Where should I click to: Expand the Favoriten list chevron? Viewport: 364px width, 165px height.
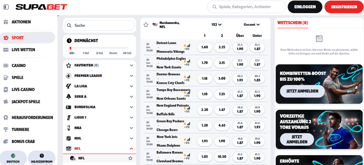tap(131, 65)
